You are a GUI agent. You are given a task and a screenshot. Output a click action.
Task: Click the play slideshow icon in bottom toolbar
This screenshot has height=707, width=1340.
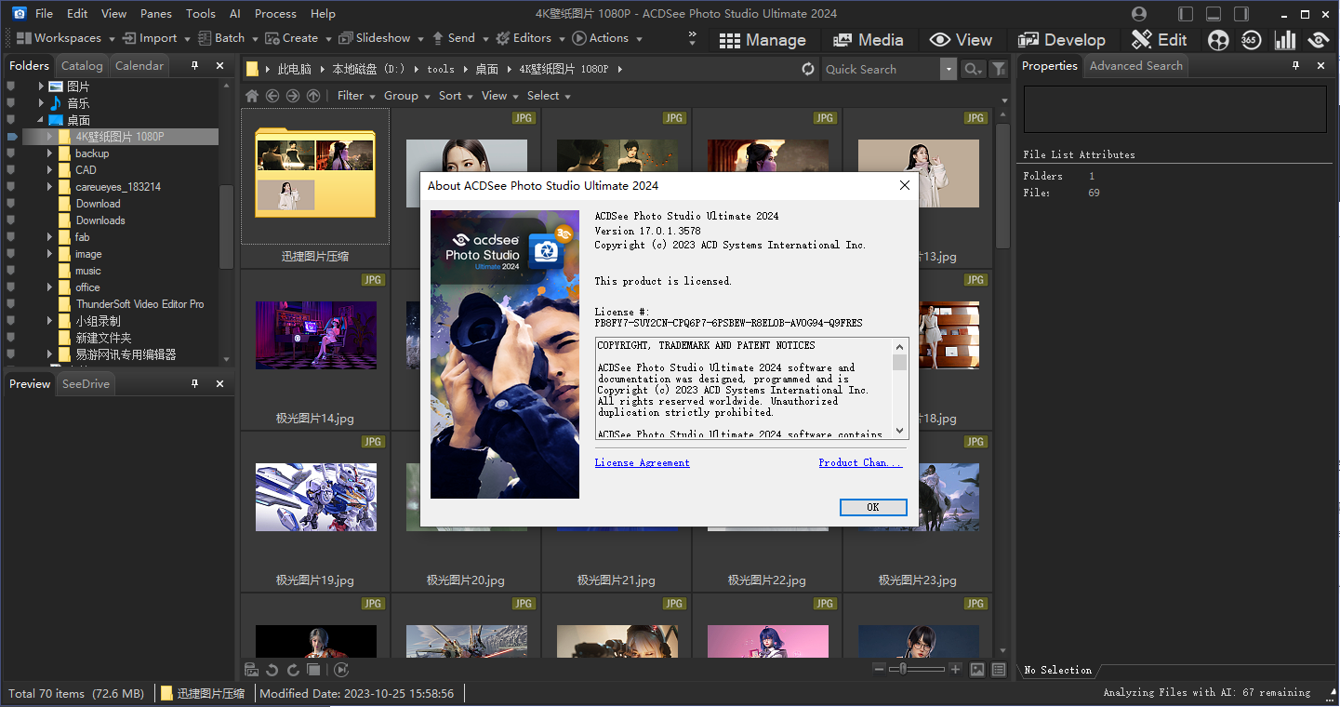point(341,670)
